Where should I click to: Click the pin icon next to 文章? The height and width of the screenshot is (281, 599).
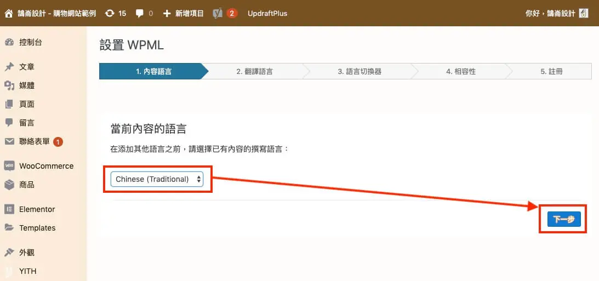tap(9, 67)
